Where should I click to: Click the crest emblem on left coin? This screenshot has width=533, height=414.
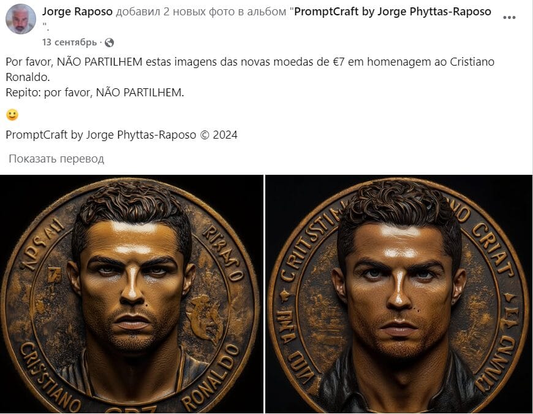(x=206, y=319)
